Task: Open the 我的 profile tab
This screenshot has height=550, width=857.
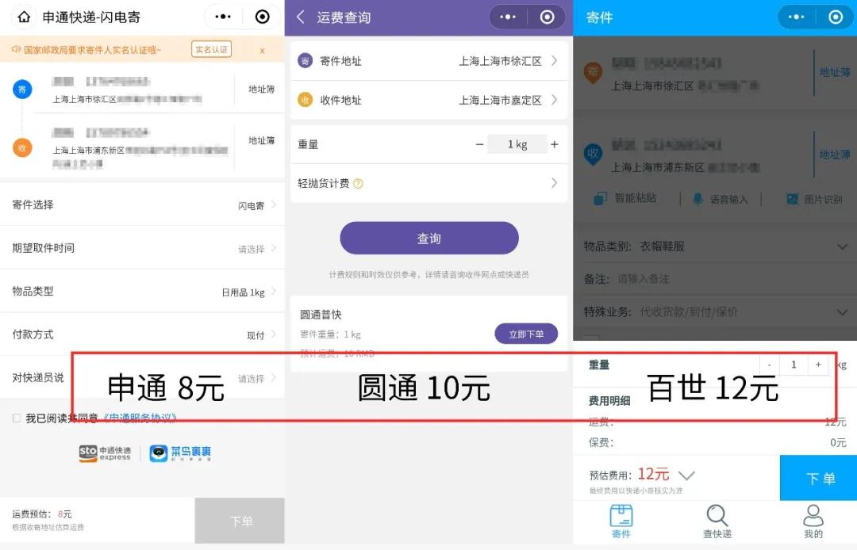Action: pyautogui.click(x=813, y=521)
